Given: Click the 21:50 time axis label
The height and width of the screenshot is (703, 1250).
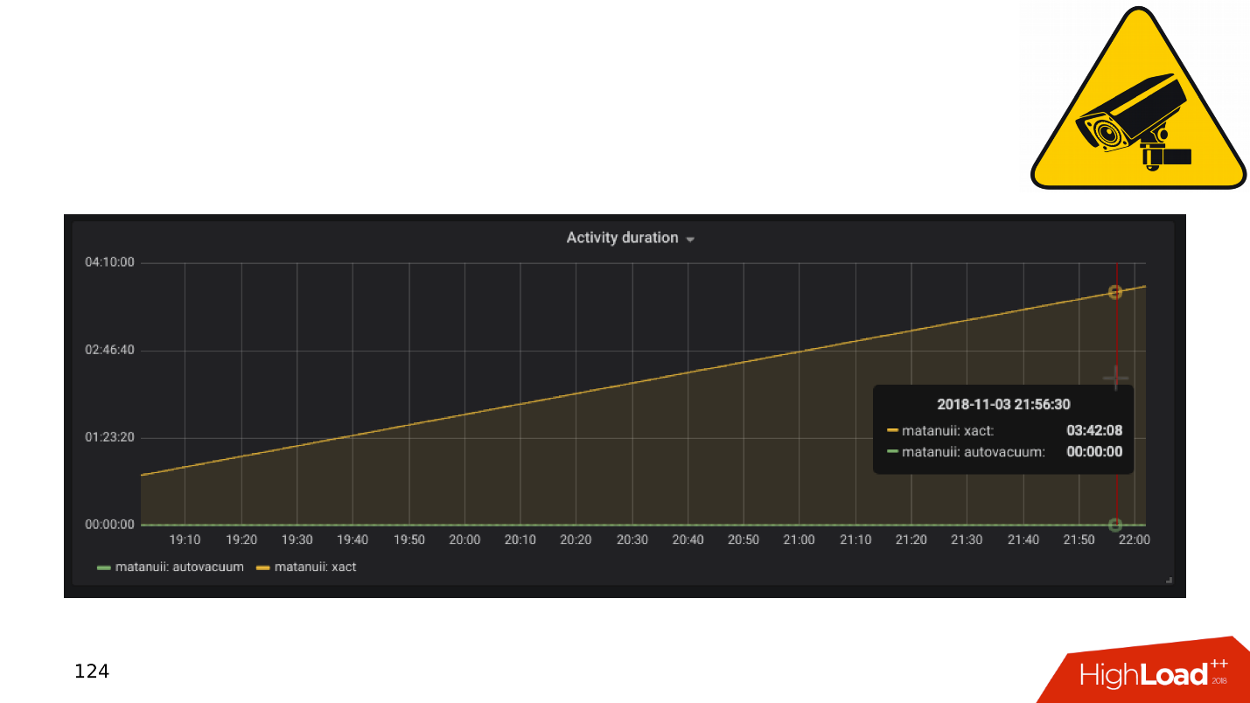Looking at the screenshot, I should tap(1079, 539).
